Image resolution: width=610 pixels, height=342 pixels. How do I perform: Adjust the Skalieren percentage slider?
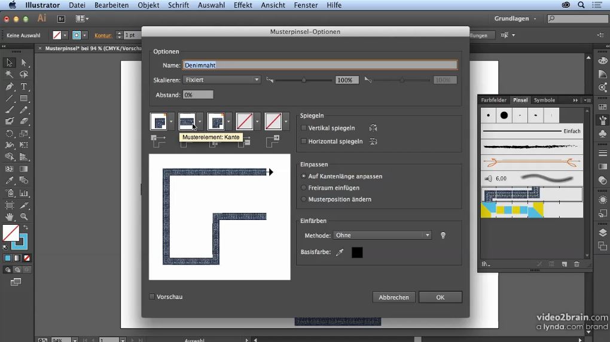tap(304, 80)
